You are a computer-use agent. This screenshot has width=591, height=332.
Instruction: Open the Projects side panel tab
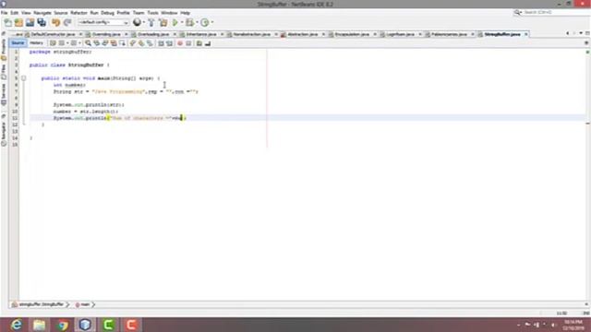tap(4, 50)
